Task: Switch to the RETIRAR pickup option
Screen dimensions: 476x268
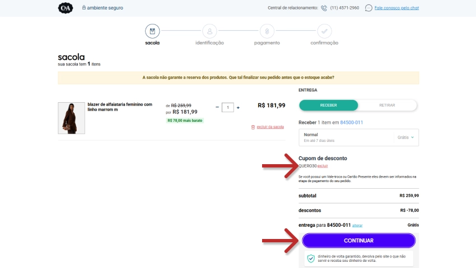Action: coord(387,106)
